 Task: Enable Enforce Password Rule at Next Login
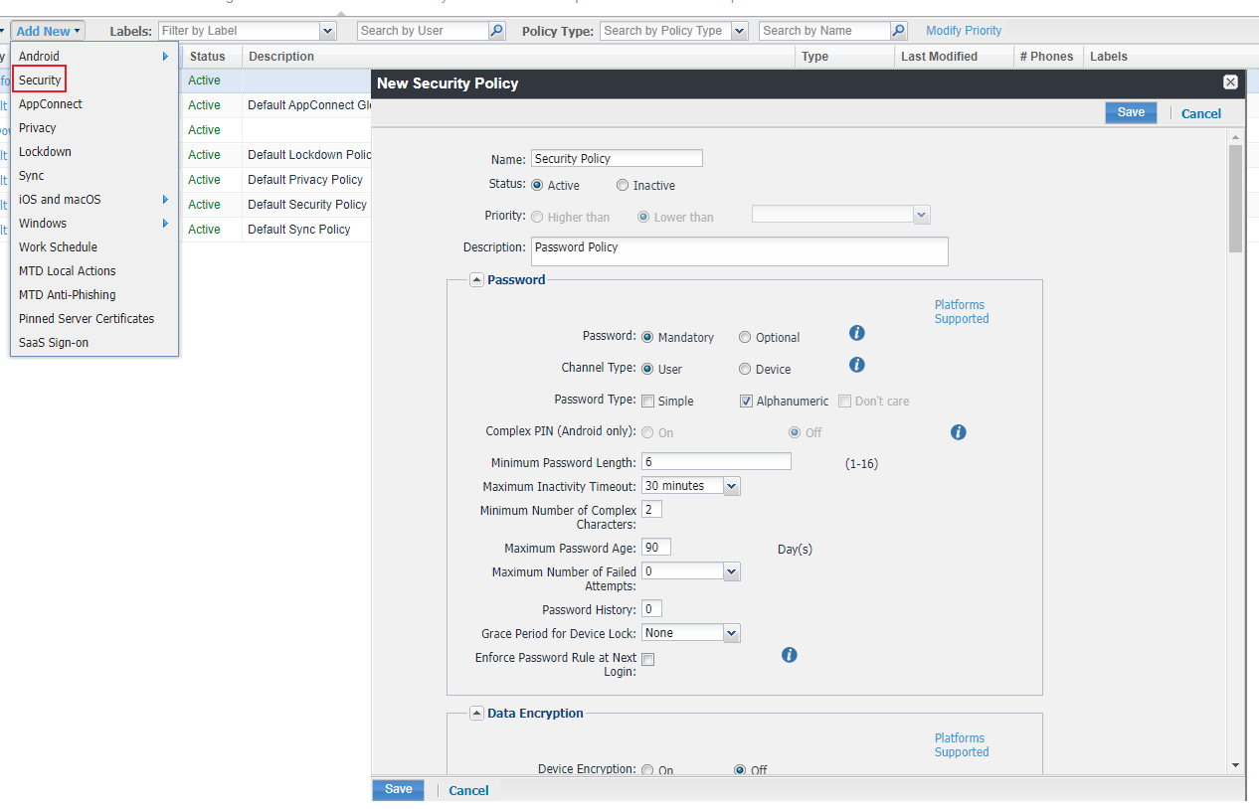(x=648, y=659)
